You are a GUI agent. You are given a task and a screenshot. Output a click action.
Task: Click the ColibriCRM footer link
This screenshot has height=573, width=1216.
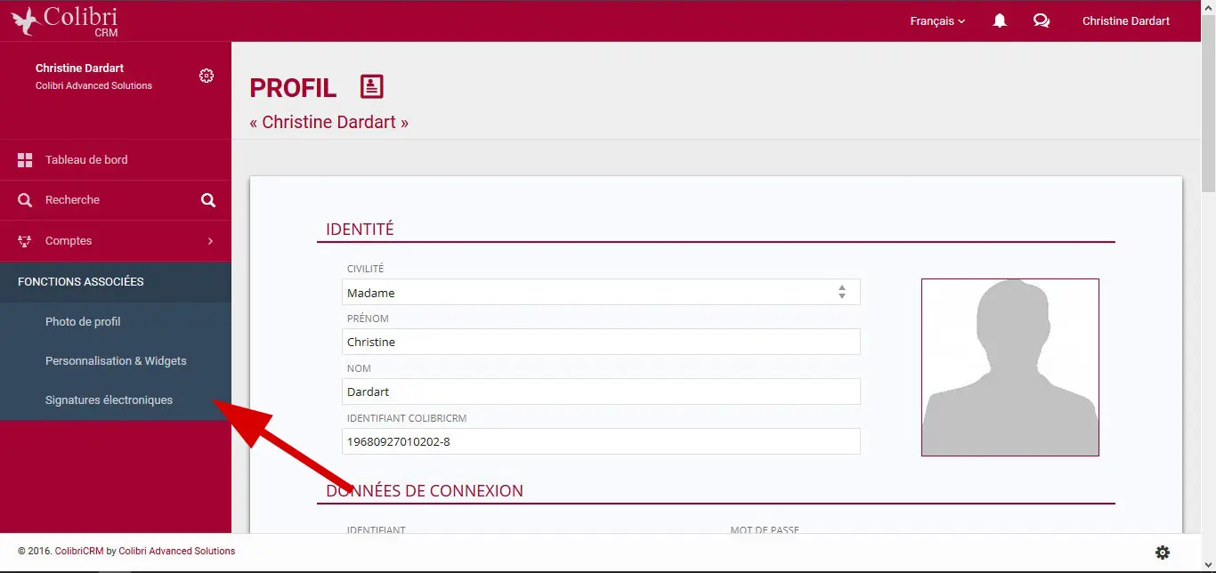[79, 551]
